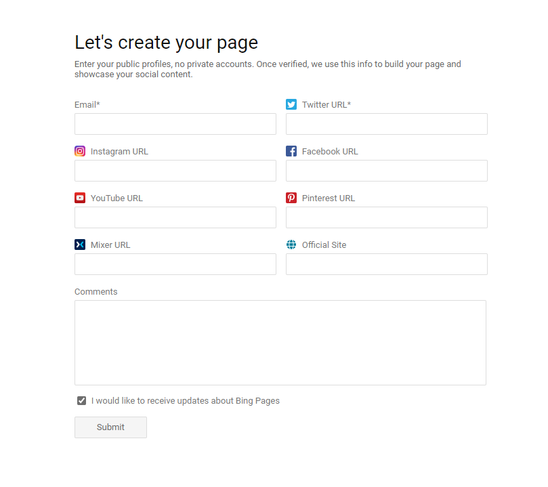Select the Mixer URL input box
The height and width of the screenshot is (487, 548).
(x=175, y=264)
